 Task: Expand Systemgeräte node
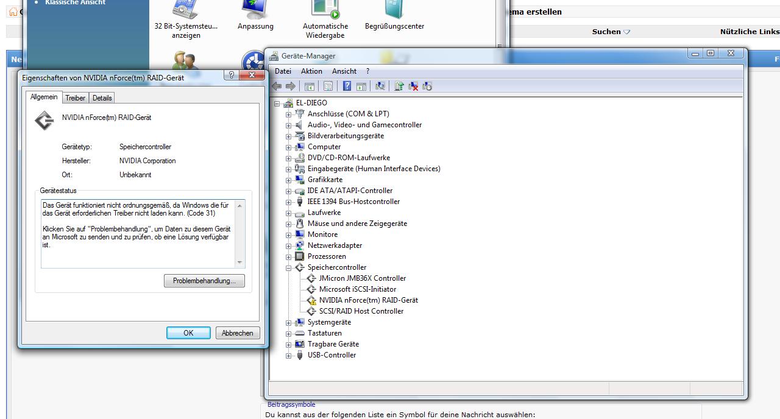(289, 323)
